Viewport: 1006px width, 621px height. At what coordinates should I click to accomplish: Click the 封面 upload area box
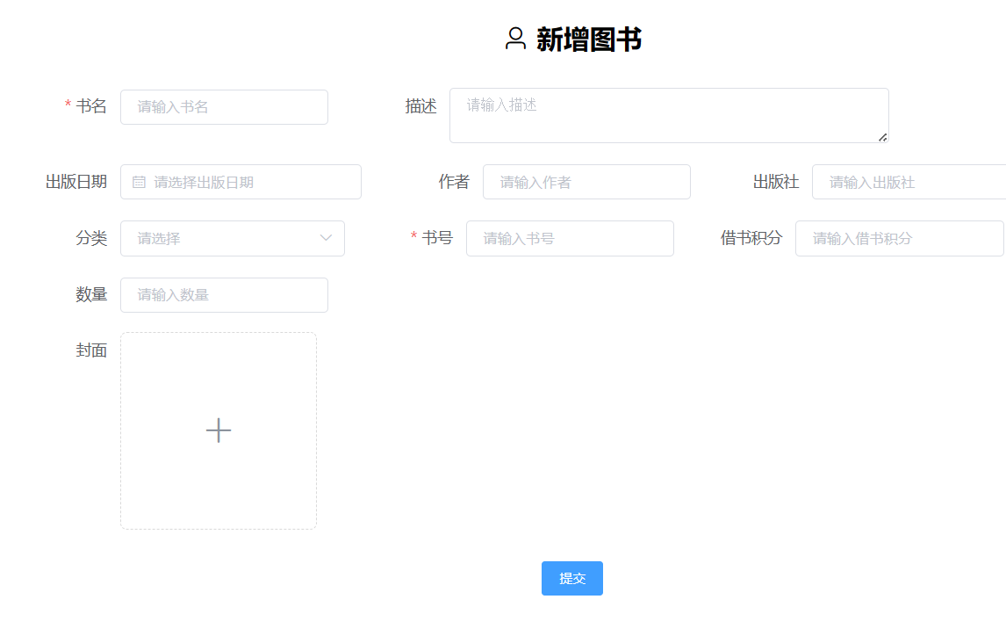[x=218, y=431]
